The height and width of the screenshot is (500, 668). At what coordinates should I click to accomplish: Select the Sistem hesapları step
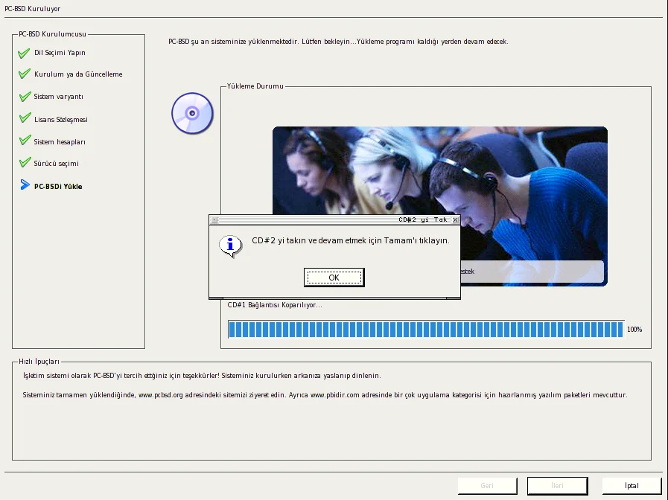[x=60, y=141]
